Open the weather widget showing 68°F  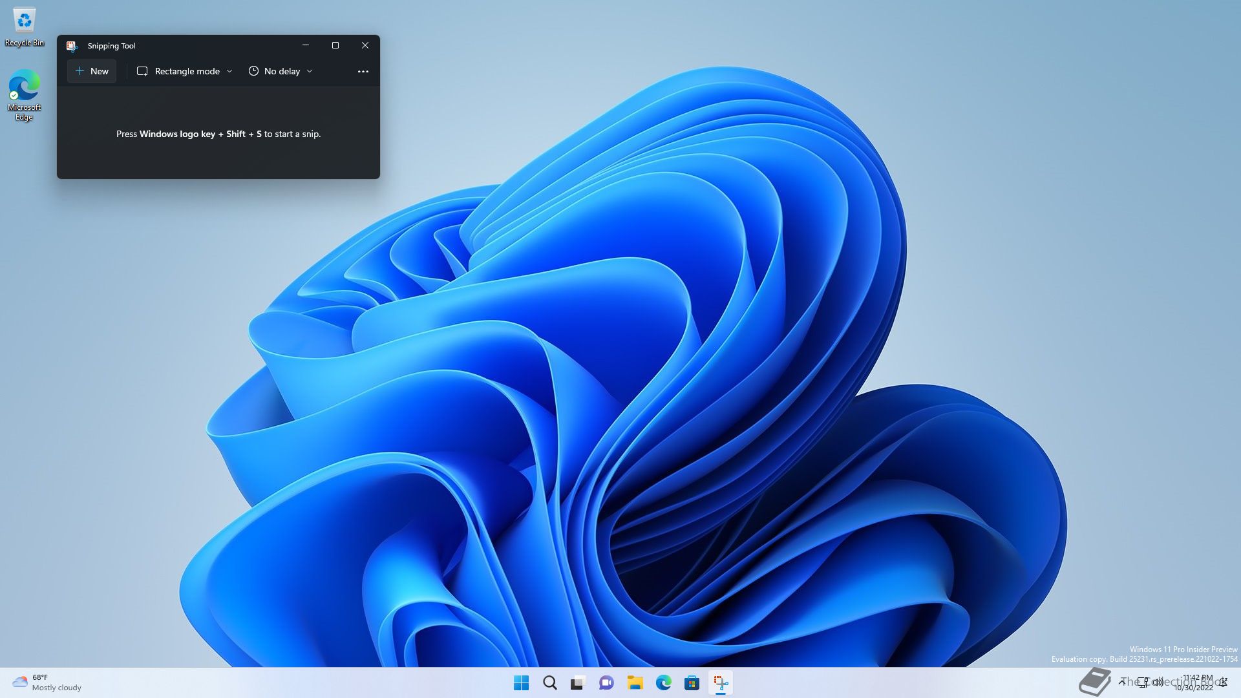47,682
